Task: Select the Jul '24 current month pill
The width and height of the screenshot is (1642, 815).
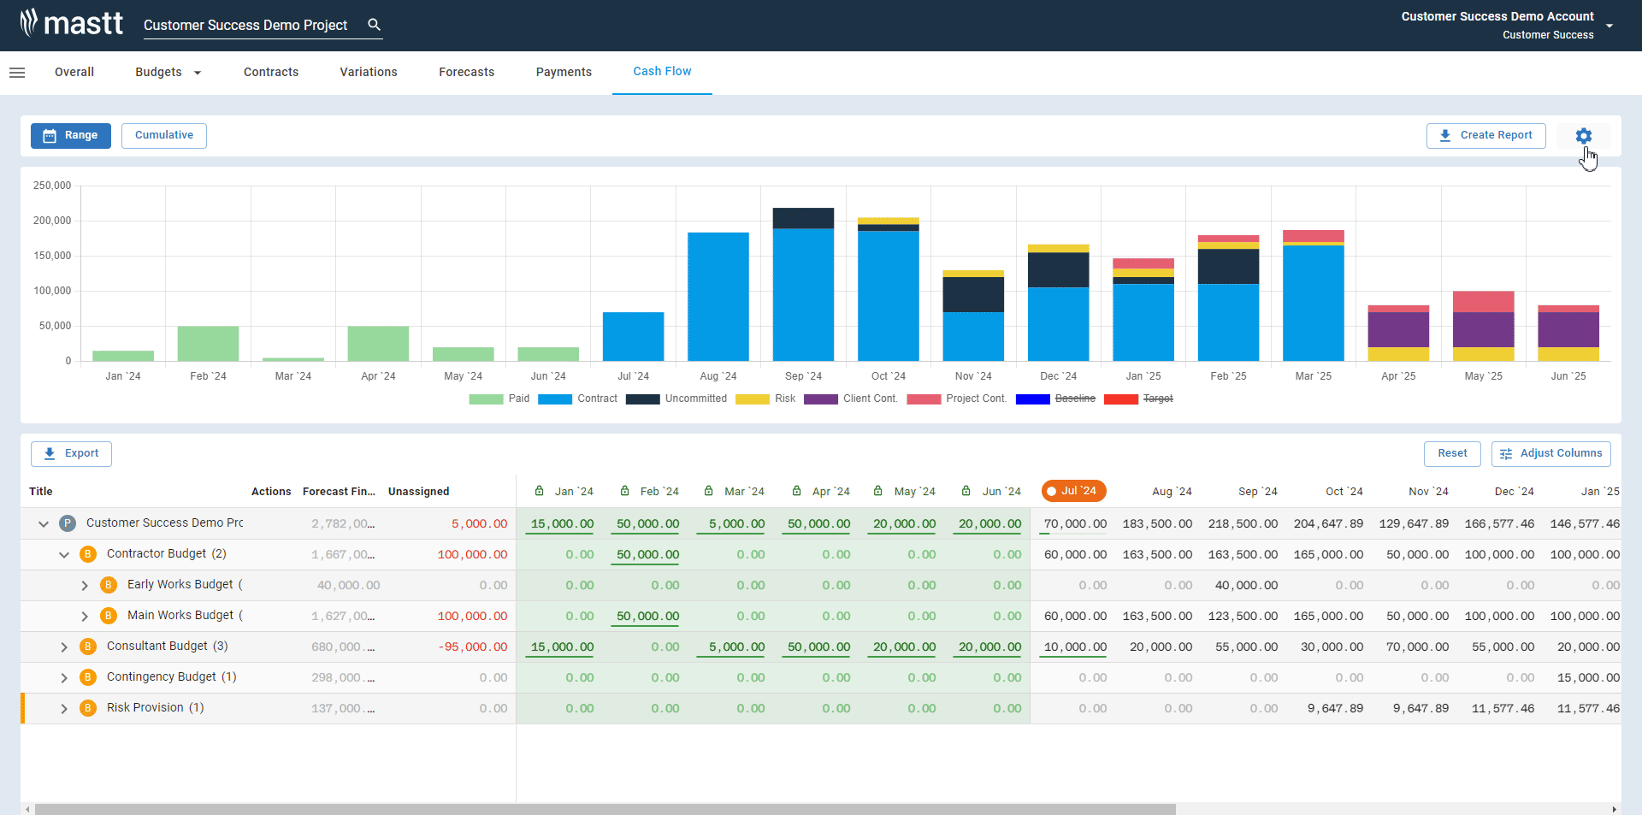Action: tap(1073, 491)
